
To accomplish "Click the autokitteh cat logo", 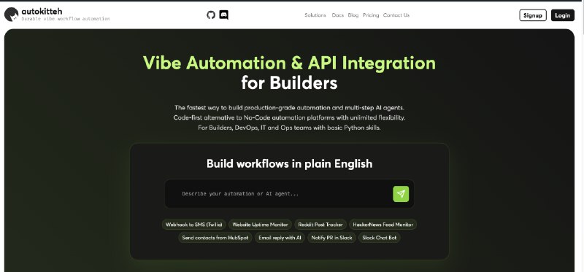I will point(11,14).
